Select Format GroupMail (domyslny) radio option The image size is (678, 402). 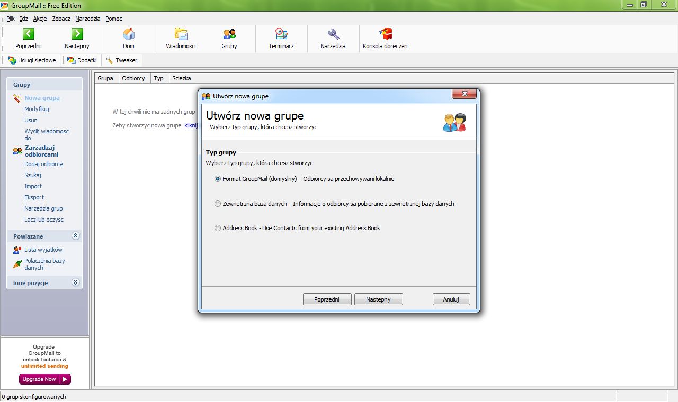coord(218,179)
